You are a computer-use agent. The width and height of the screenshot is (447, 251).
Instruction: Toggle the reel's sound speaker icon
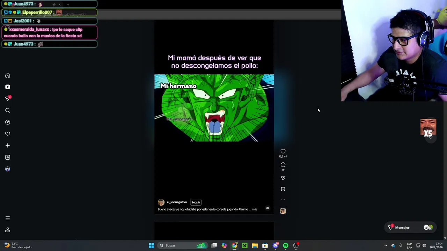tap(268, 208)
